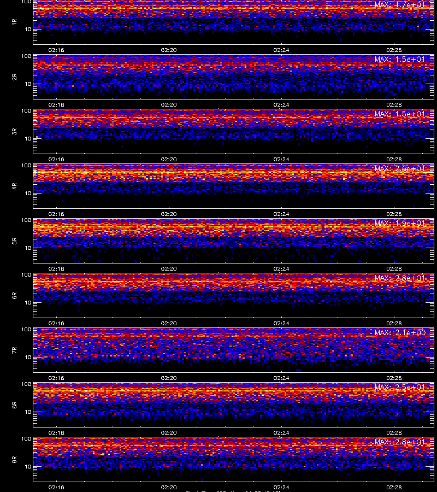Screen dimensions: 437x492
Task: Click the 02:20 time label of 7R panel
Action: pyautogui.click(x=169, y=378)
